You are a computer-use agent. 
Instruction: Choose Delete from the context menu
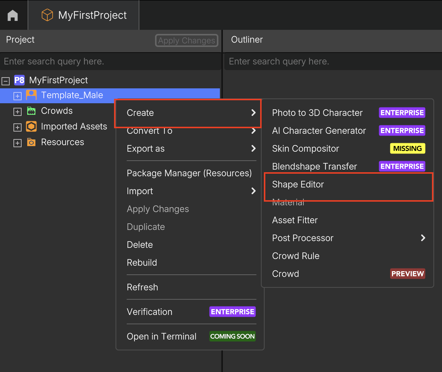click(190, 245)
